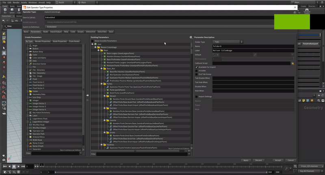This screenshot has width=325, height=175.
Task: Switch to the Scripts tab
Action: (80, 32)
